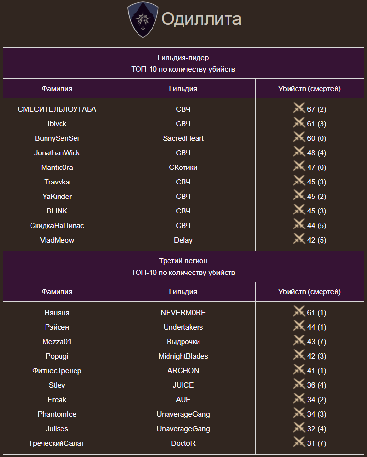Open the NEVERM0RE guild name
The height and width of the screenshot is (457, 367).
tap(183, 313)
